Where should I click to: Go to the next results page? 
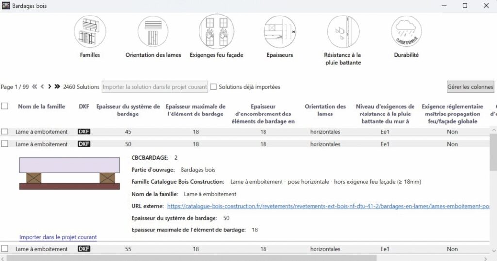(50, 87)
